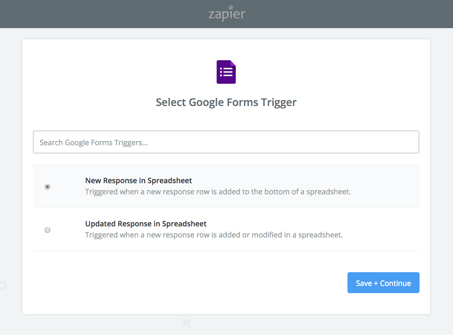Click the asterisk above the Zapier wordmark

231,7
